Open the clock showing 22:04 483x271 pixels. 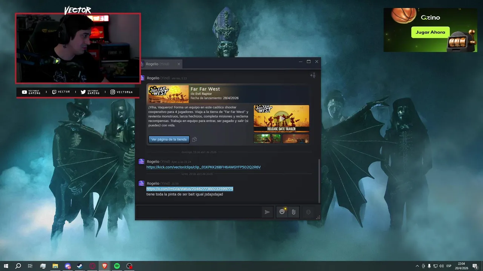(x=461, y=266)
